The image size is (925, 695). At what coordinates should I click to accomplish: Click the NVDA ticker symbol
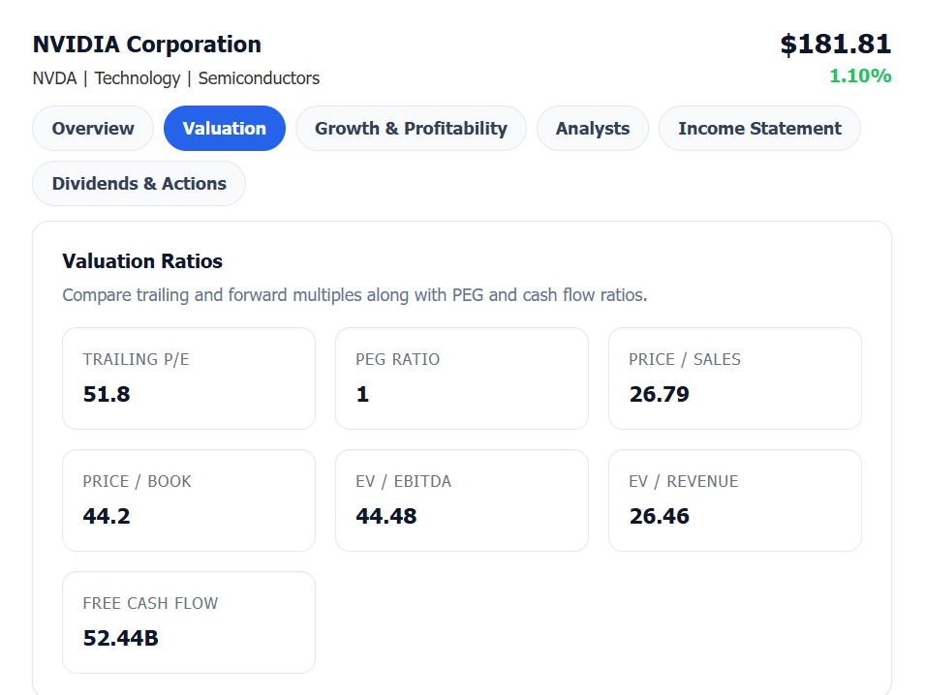54,78
